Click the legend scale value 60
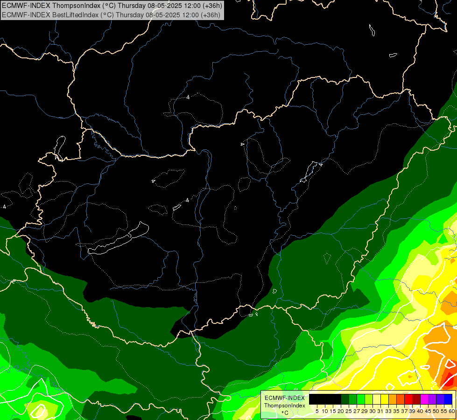The width and height of the screenshot is (457, 420). pos(452,411)
